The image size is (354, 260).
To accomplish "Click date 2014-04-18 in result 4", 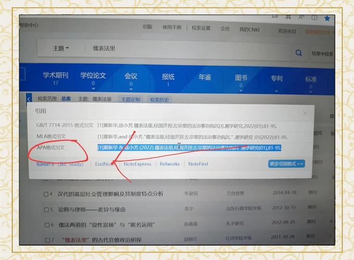I will point(284,192).
